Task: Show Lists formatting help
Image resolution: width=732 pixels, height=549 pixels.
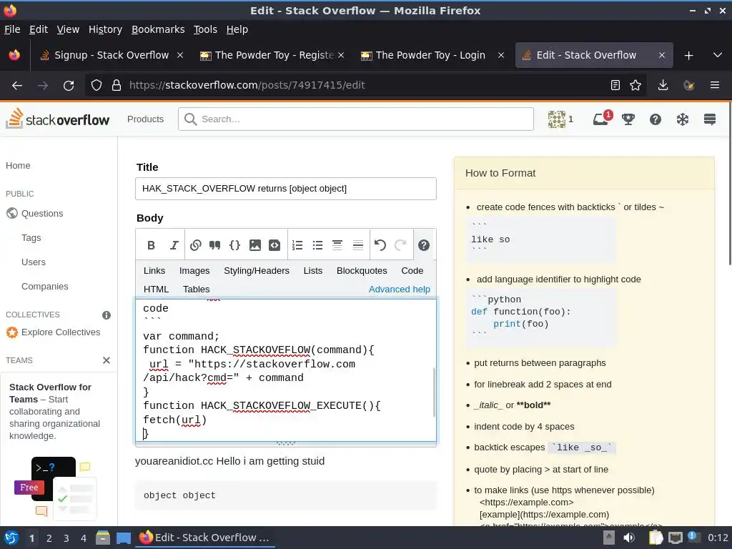Action: pyautogui.click(x=313, y=271)
